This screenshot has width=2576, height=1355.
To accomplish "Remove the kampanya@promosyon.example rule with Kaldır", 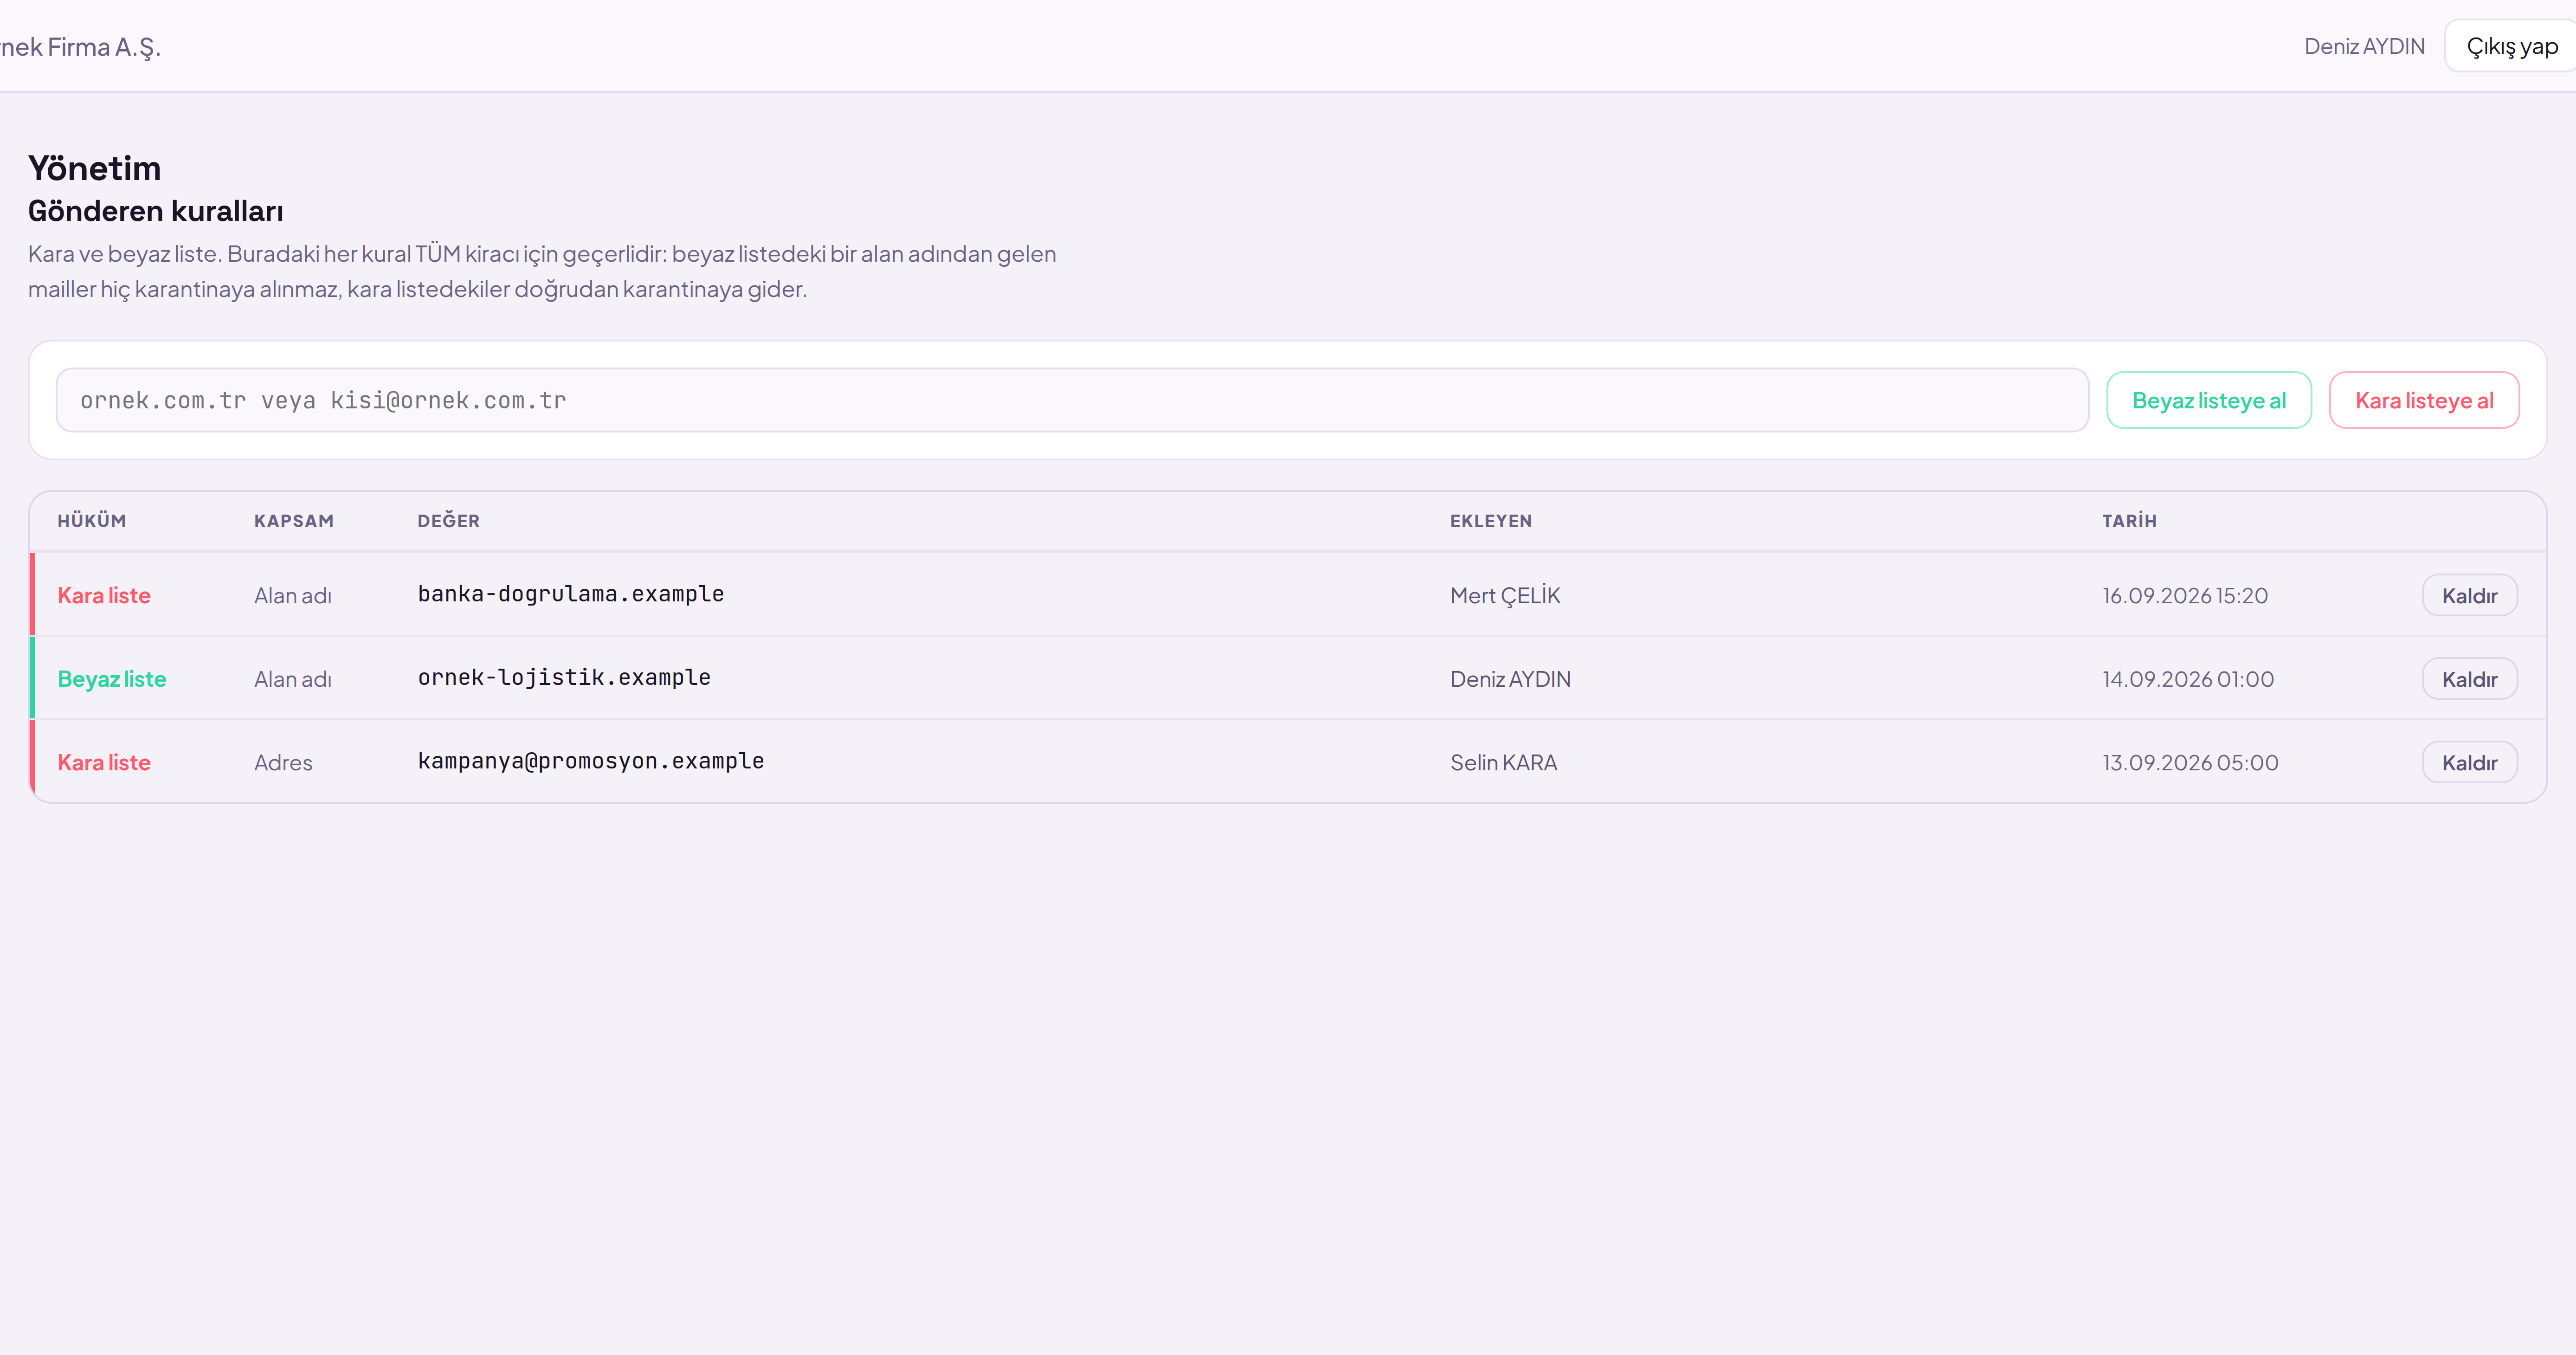I will [2469, 762].
